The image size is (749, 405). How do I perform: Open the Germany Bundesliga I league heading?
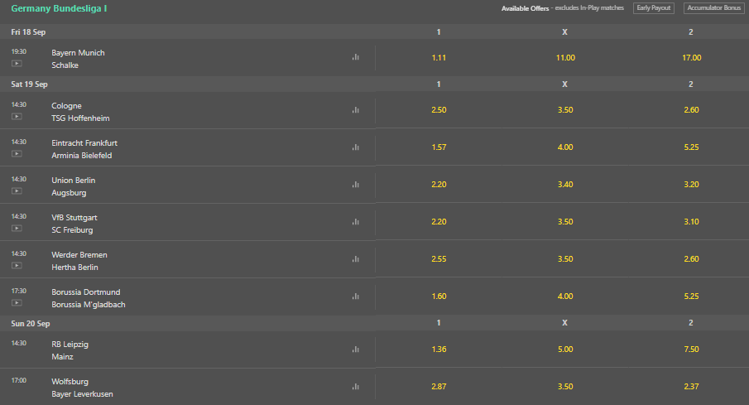(59, 8)
